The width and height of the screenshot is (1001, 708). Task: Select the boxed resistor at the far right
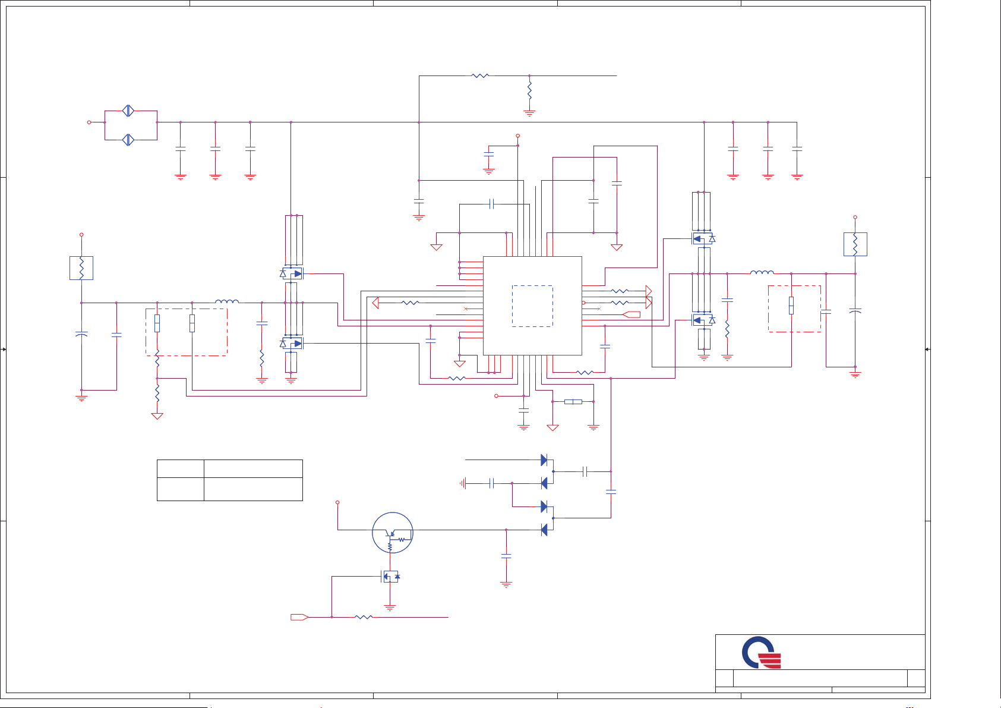855,244
